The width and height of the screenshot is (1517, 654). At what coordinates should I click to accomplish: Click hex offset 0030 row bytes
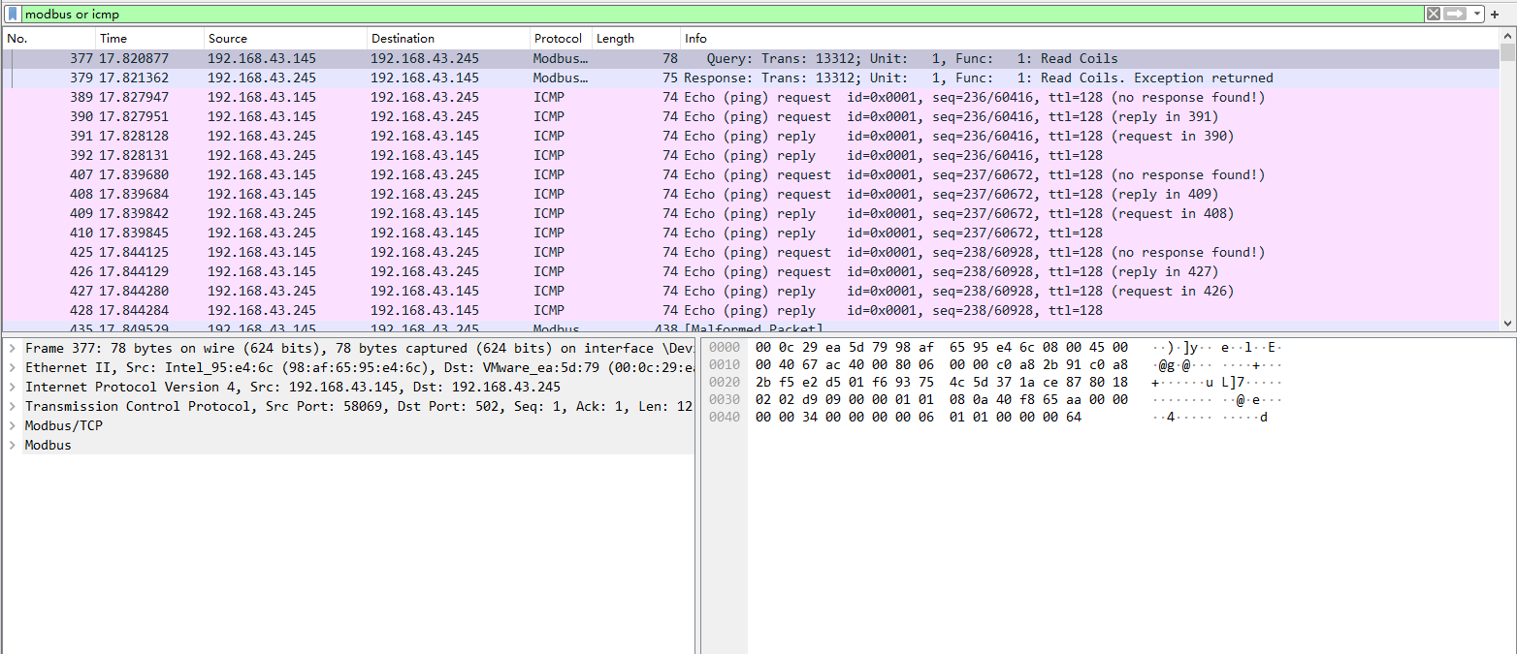coord(941,399)
